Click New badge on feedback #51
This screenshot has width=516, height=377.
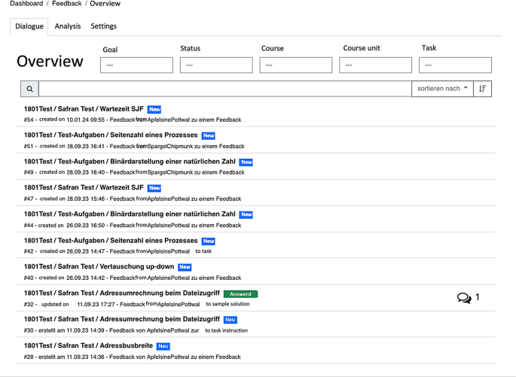tap(208, 135)
